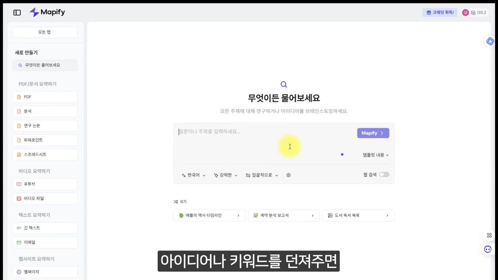Click the 긴 텍스트 lines icon
The height and width of the screenshot is (280, 498).
tap(19, 228)
